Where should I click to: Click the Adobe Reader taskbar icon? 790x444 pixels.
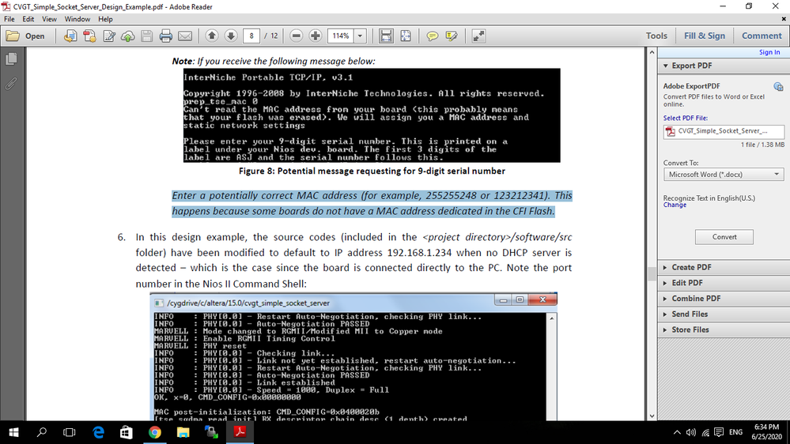(x=240, y=432)
